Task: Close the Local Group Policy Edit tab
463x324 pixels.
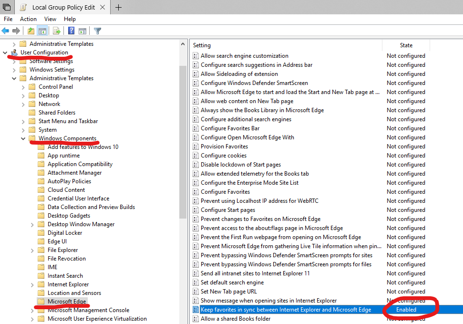Action: coord(103,7)
